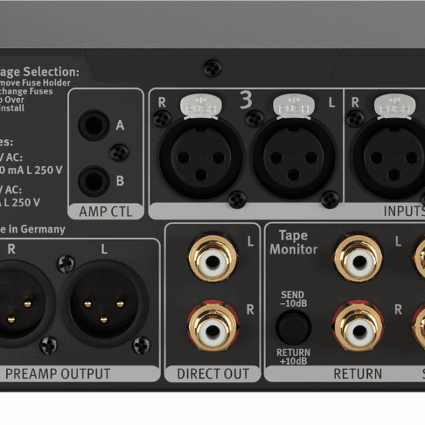The height and width of the screenshot is (425, 425).
Task: Click the screw at bottom right of input 3 L socket
Action: click(x=330, y=199)
